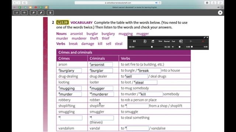Start recording with the red record button
This screenshot has width=236, height=132.
[203, 41]
